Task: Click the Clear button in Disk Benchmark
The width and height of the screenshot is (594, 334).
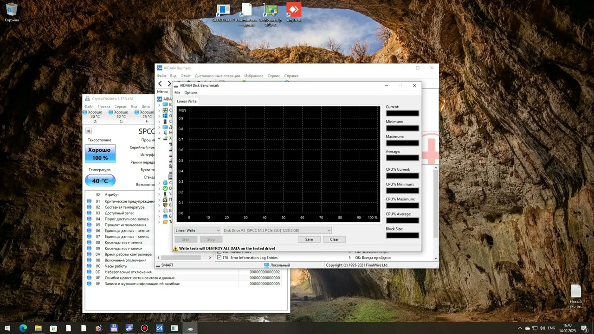Action: tap(334, 239)
